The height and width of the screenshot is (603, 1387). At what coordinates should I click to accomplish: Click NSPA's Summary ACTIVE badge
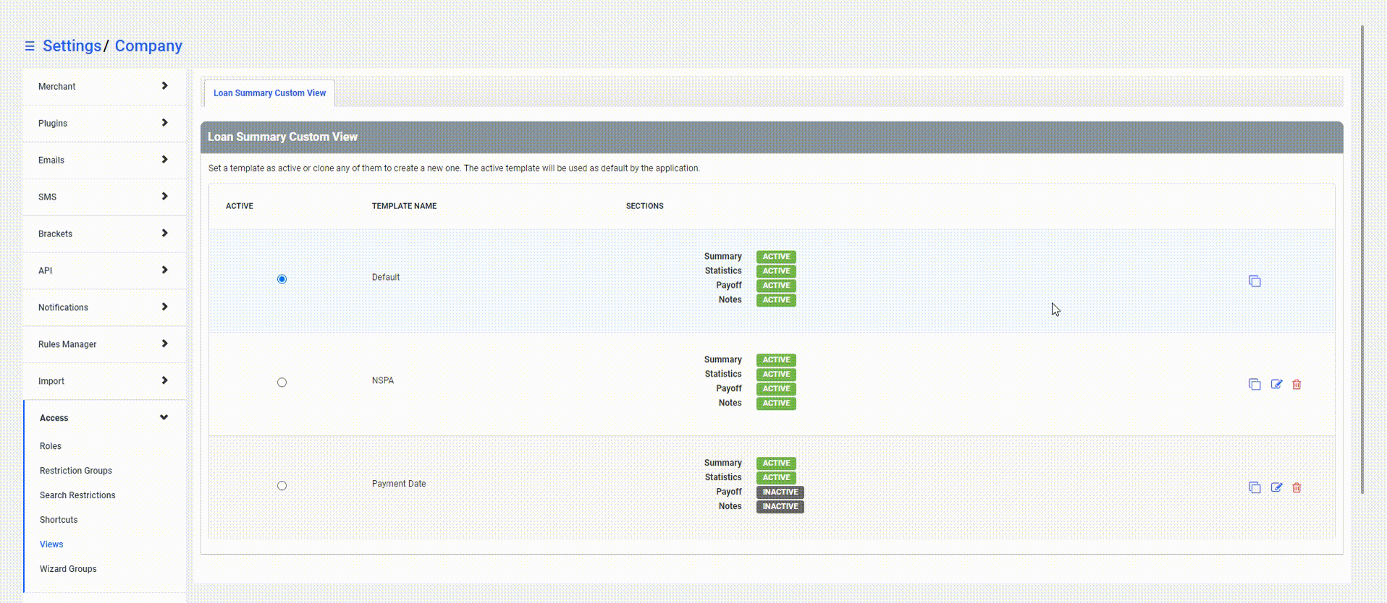coord(776,360)
